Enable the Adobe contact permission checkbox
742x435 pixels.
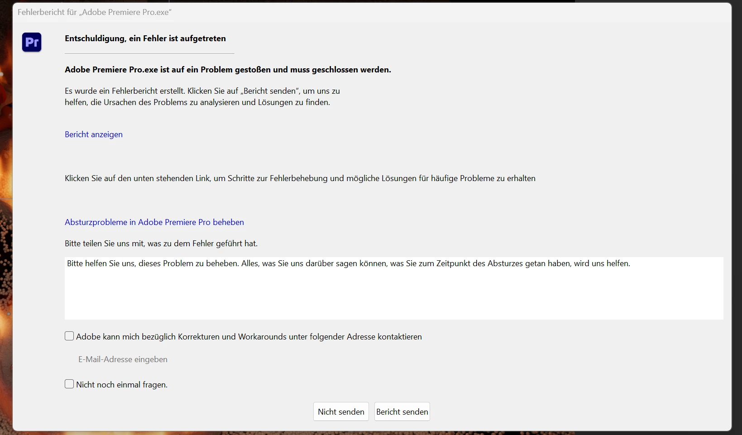point(69,336)
